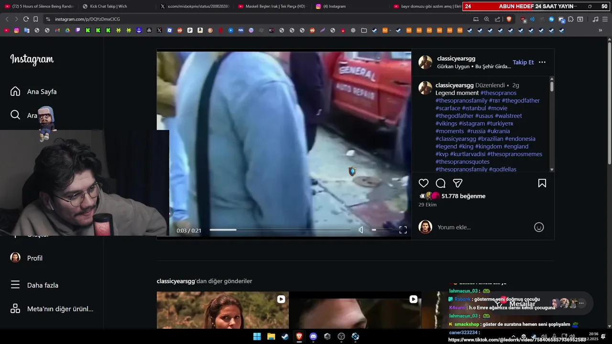The height and width of the screenshot is (344, 612).
Task: Open Discord from taskbar
Action: coord(313,336)
